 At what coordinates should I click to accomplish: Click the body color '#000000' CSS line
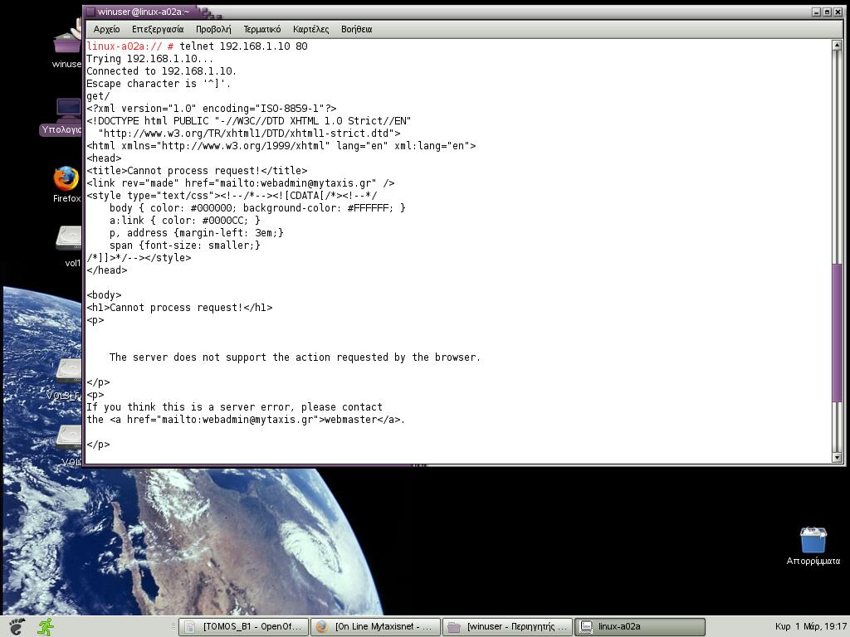tap(257, 208)
